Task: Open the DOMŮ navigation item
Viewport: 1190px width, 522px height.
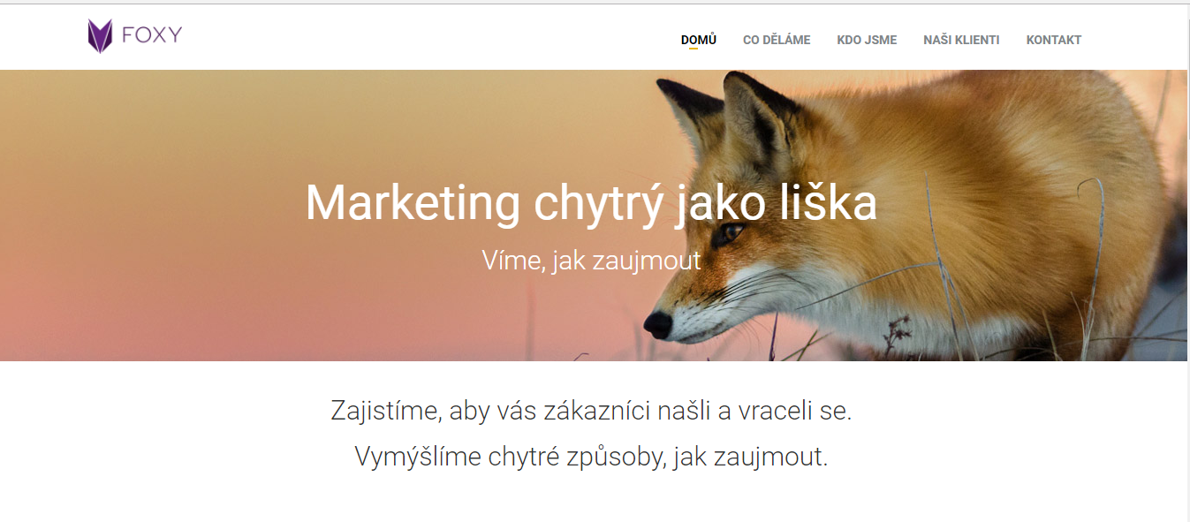Action: click(699, 40)
